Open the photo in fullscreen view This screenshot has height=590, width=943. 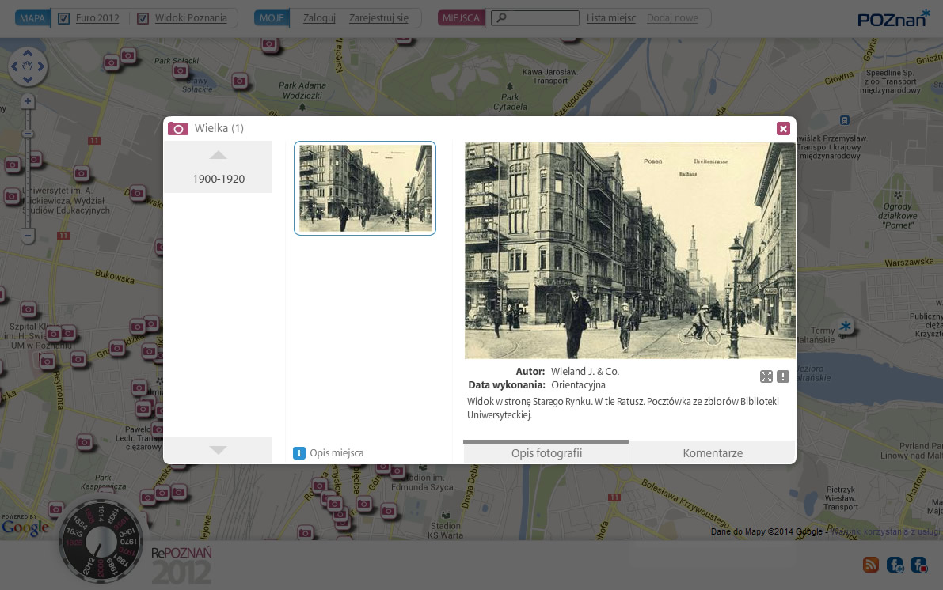(x=766, y=376)
